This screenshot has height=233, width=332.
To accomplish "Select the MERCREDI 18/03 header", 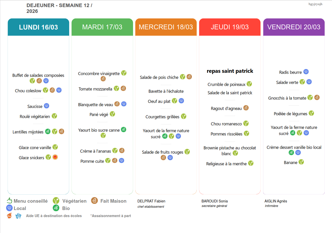I will tap(166, 27).
